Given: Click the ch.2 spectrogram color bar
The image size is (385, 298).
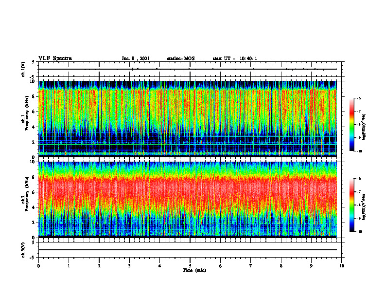Looking at the screenshot, I should 351,205.
